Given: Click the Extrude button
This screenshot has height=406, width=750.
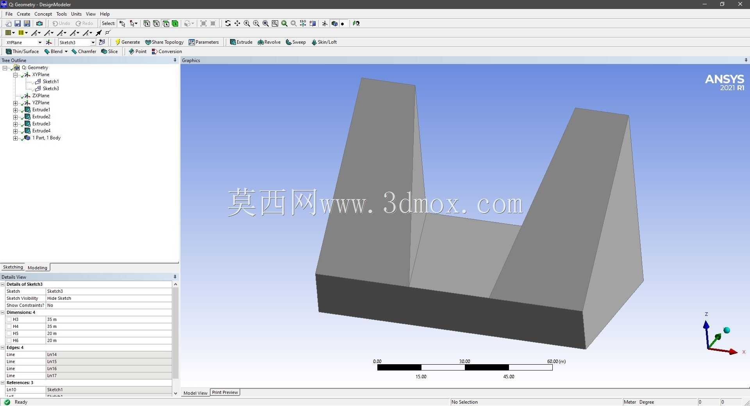Looking at the screenshot, I should click(x=241, y=42).
